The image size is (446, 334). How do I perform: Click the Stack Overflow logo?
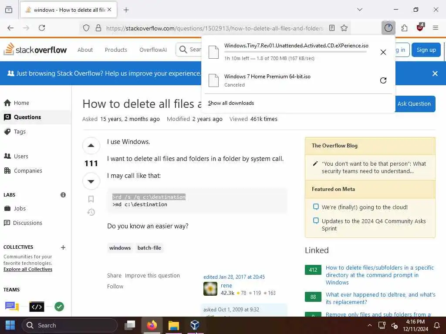coord(35,50)
